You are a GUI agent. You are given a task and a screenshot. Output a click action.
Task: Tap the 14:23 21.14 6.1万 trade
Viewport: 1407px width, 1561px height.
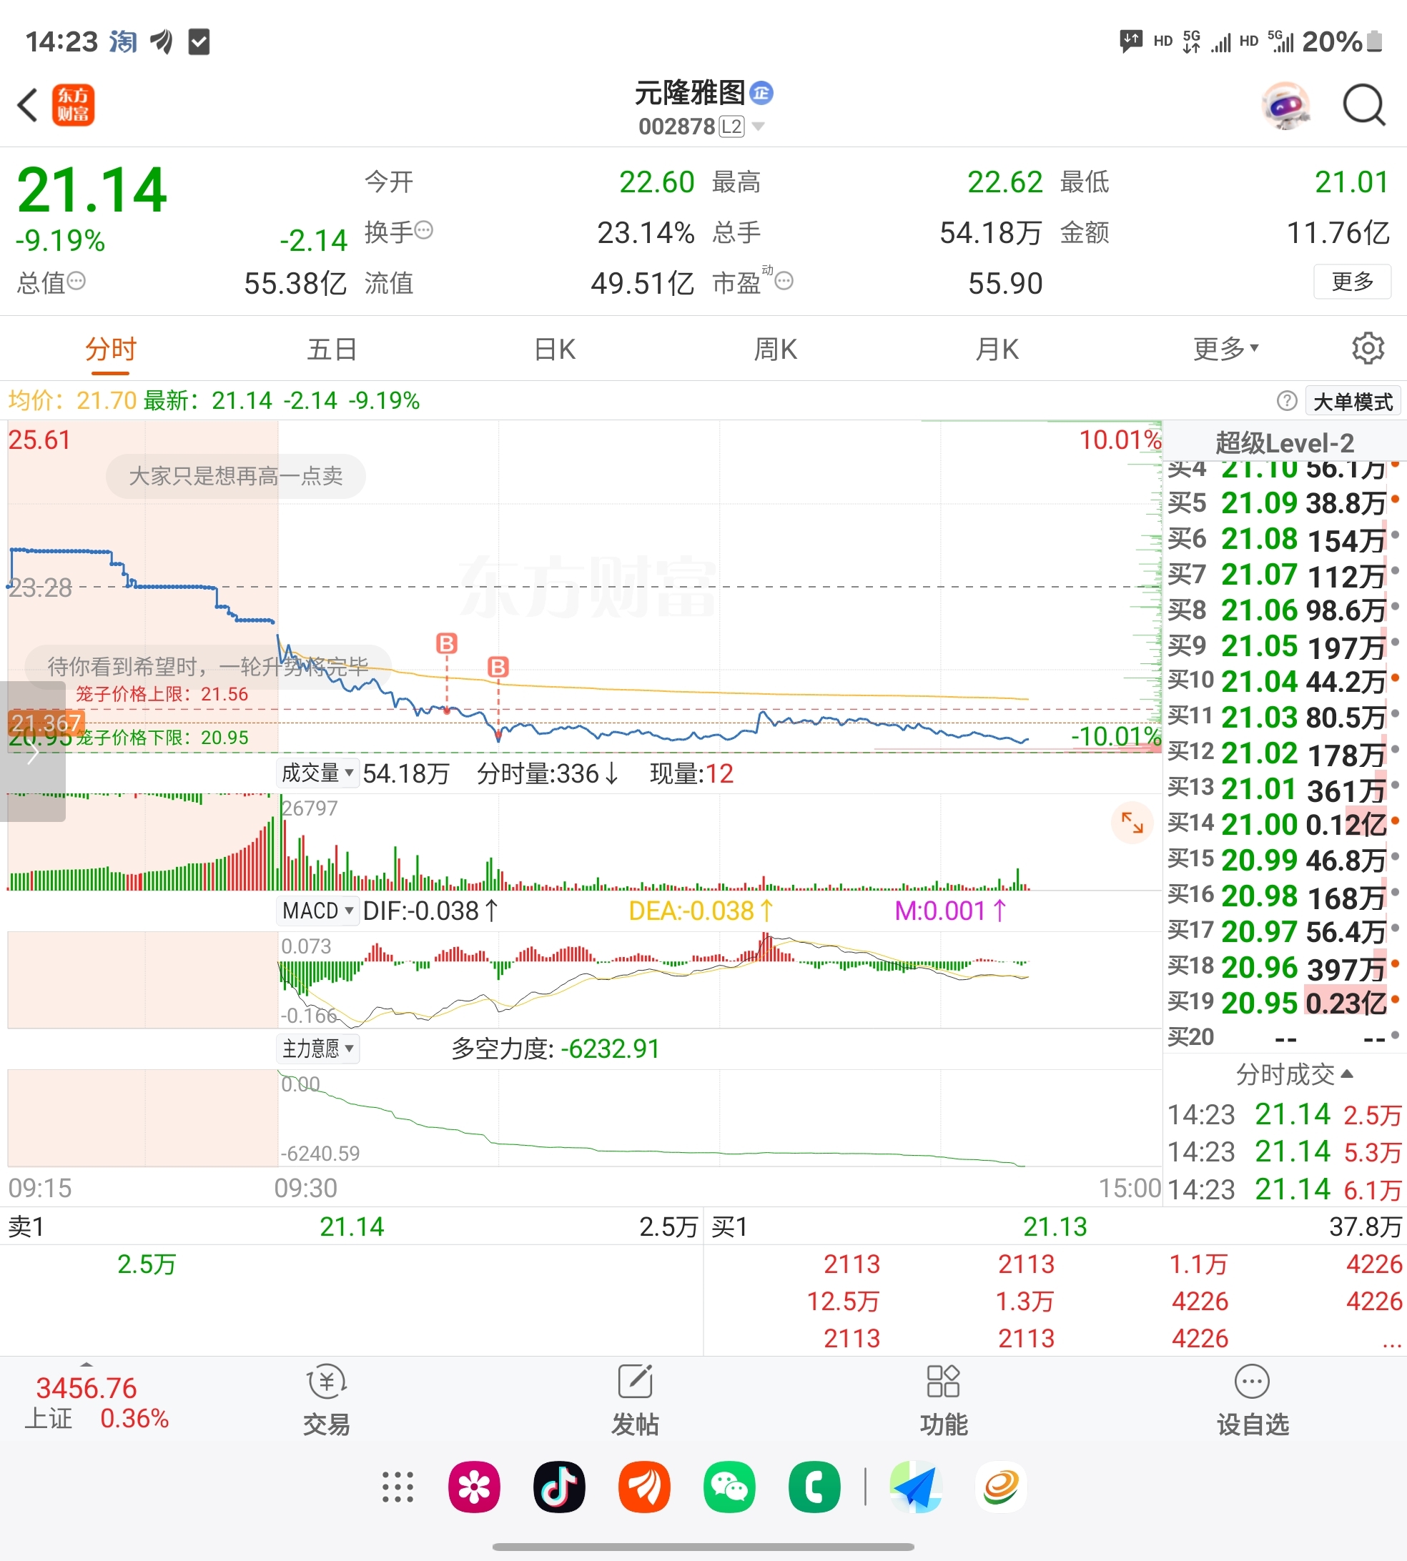[1284, 1189]
